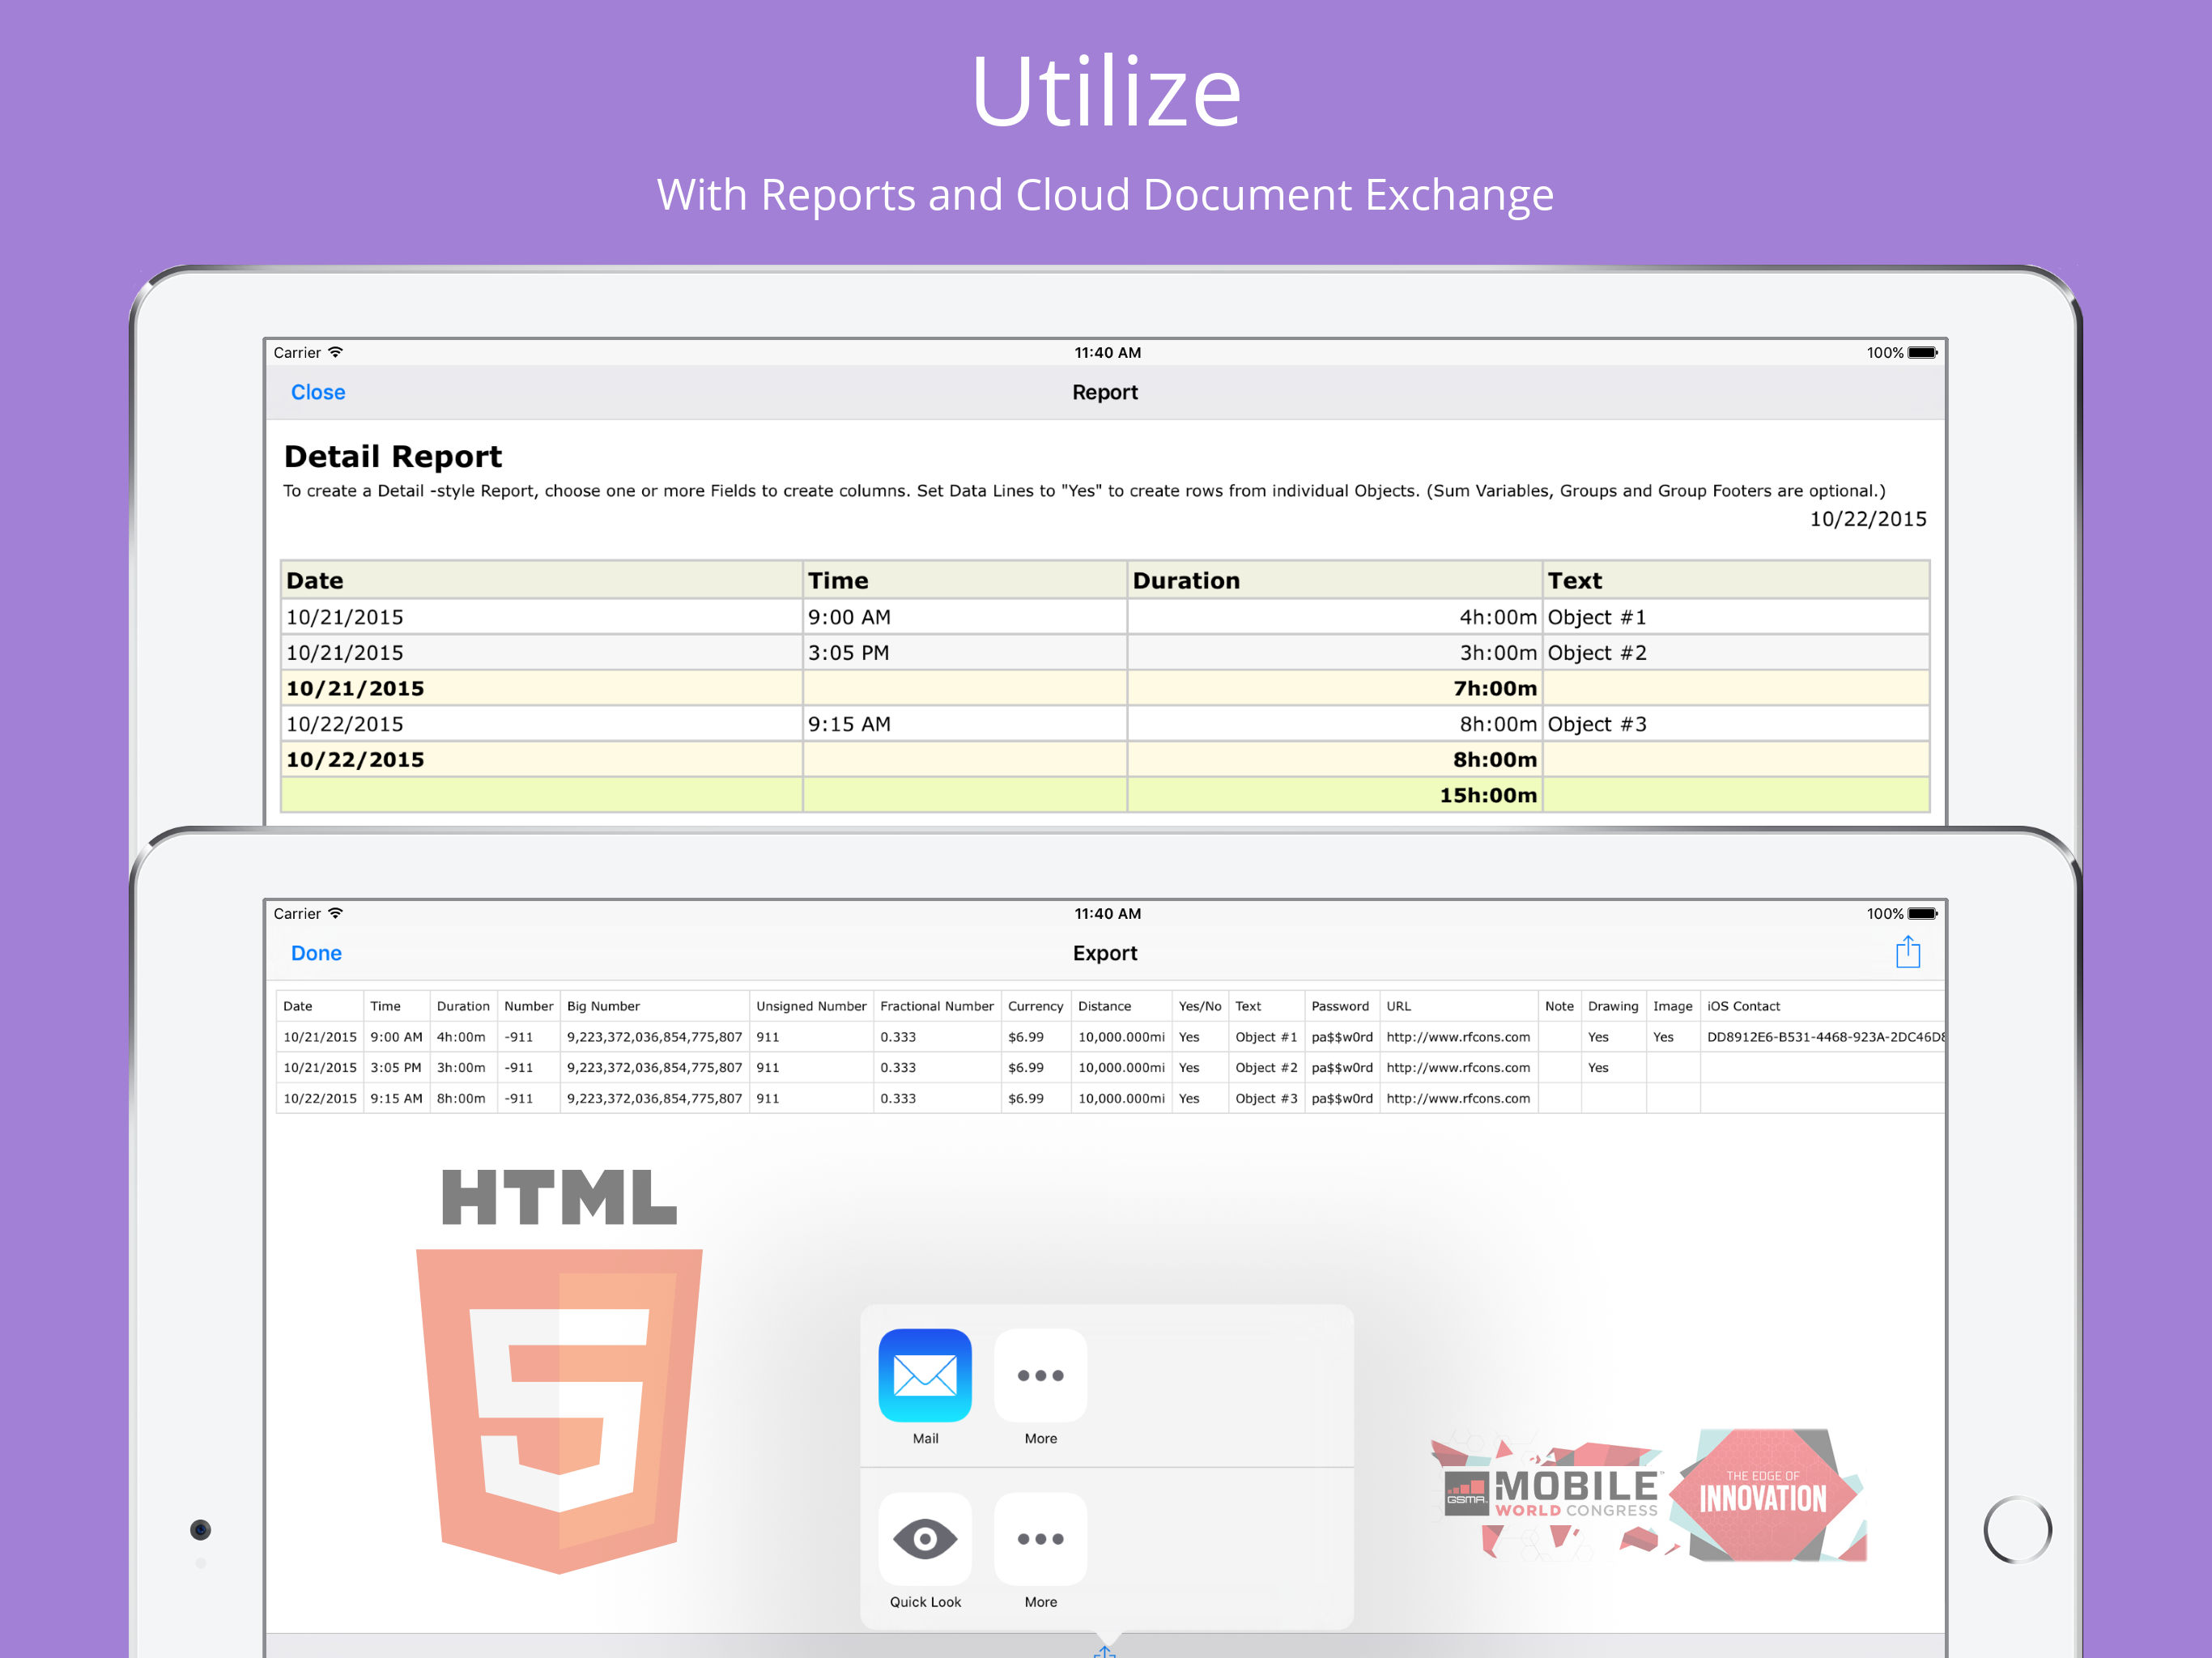Screen dimensions: 2212x1658
Task: Toggle the Drawing 'Yes' cell in the Object #2 row
Action: pyautogui.click(x=1598, y=1067)
